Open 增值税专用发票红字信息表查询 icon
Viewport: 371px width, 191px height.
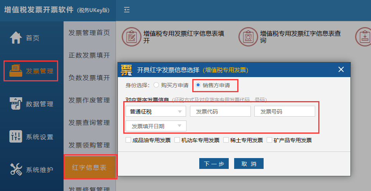click(248, 36)
